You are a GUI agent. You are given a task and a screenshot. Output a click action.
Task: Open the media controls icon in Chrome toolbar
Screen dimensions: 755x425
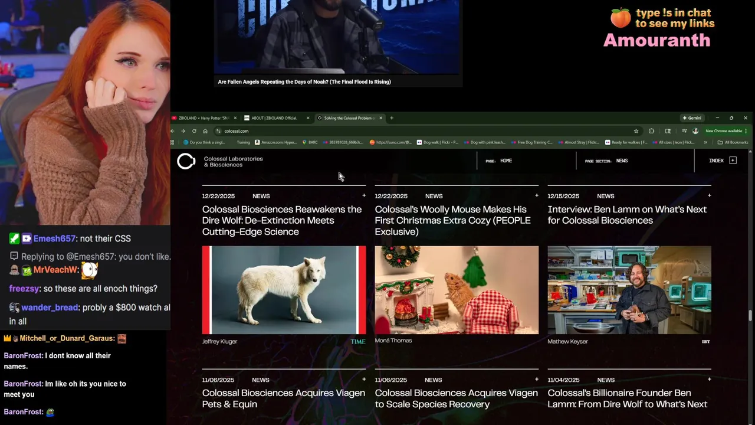(x=684, y=131)
